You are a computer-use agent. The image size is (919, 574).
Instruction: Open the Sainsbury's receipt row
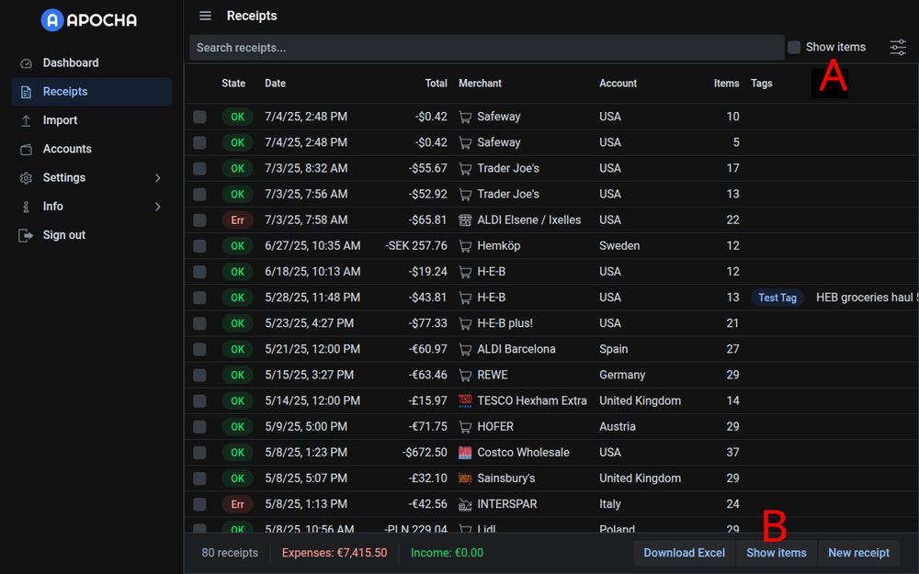[551, 478]
